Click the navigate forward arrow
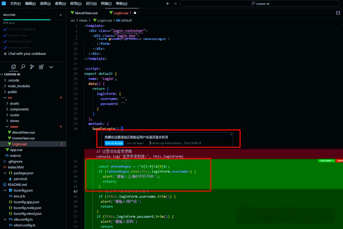 tap(175, 3)
